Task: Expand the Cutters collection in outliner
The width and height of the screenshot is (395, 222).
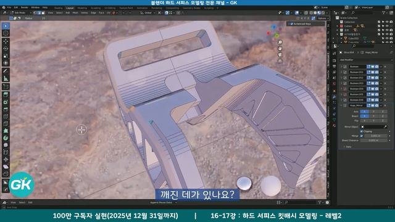Action: [338, 26]
